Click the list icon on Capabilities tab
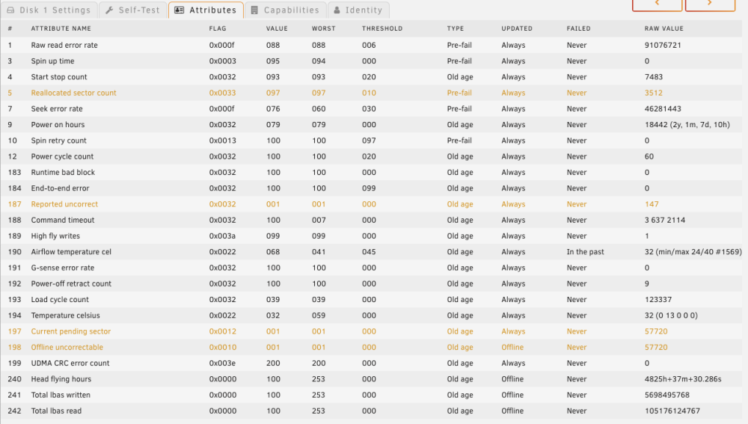Image resolution: width=748 pixels, height=424 pixels. point(254,10)
